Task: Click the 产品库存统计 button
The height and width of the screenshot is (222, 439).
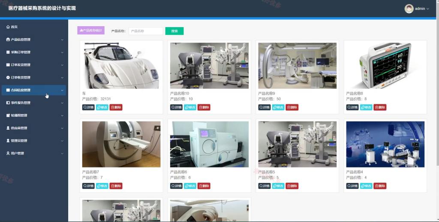Action: [91, 30]
